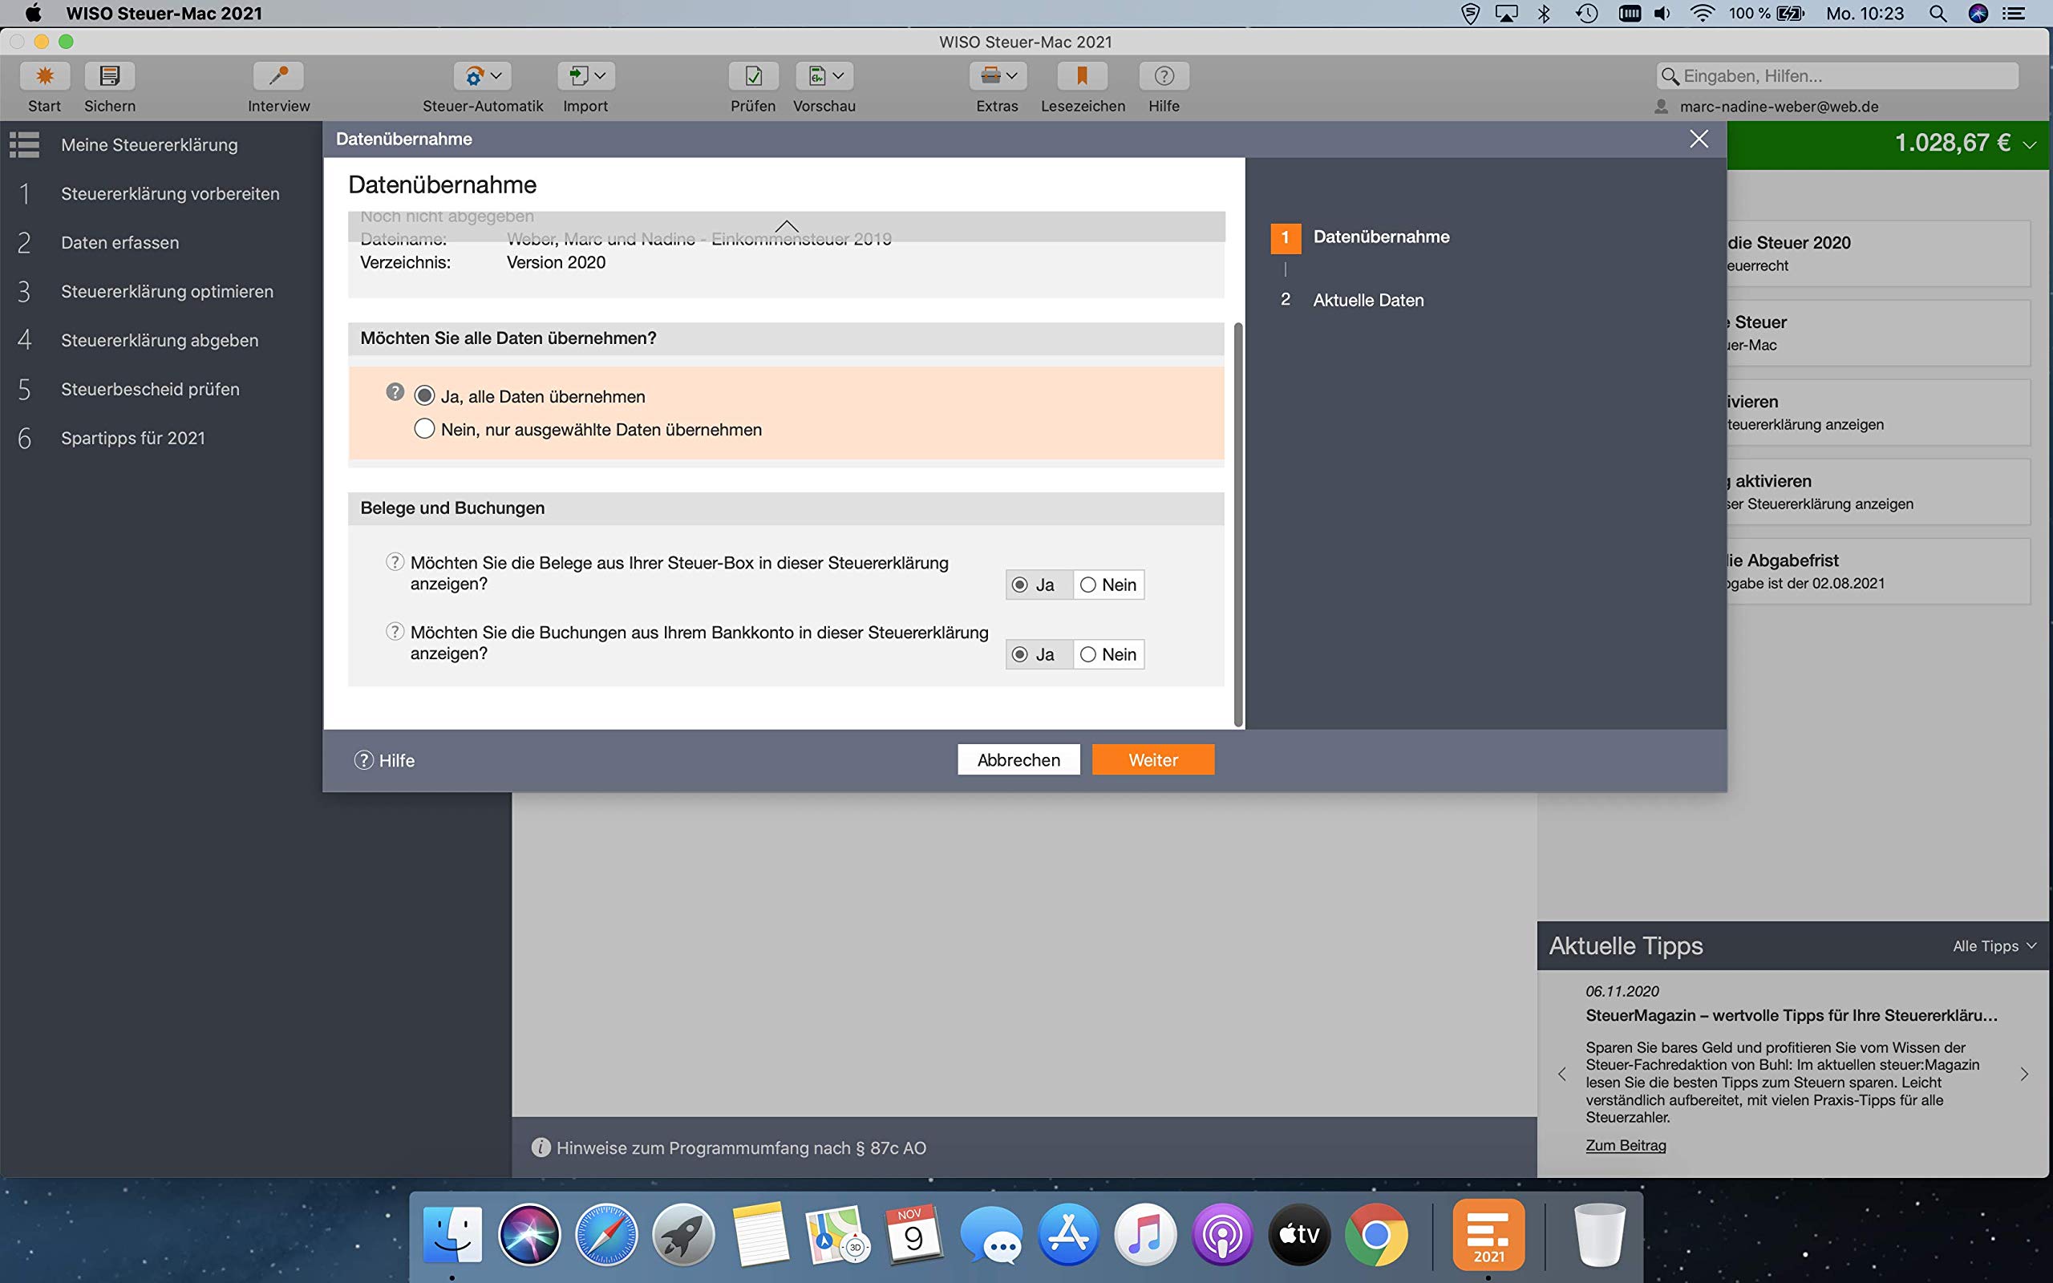Open 'Hinweise zum Programmumfang nach § 87c AO'
This screenshot has height=1283, width=2053.
click(x=742, y=1148)
